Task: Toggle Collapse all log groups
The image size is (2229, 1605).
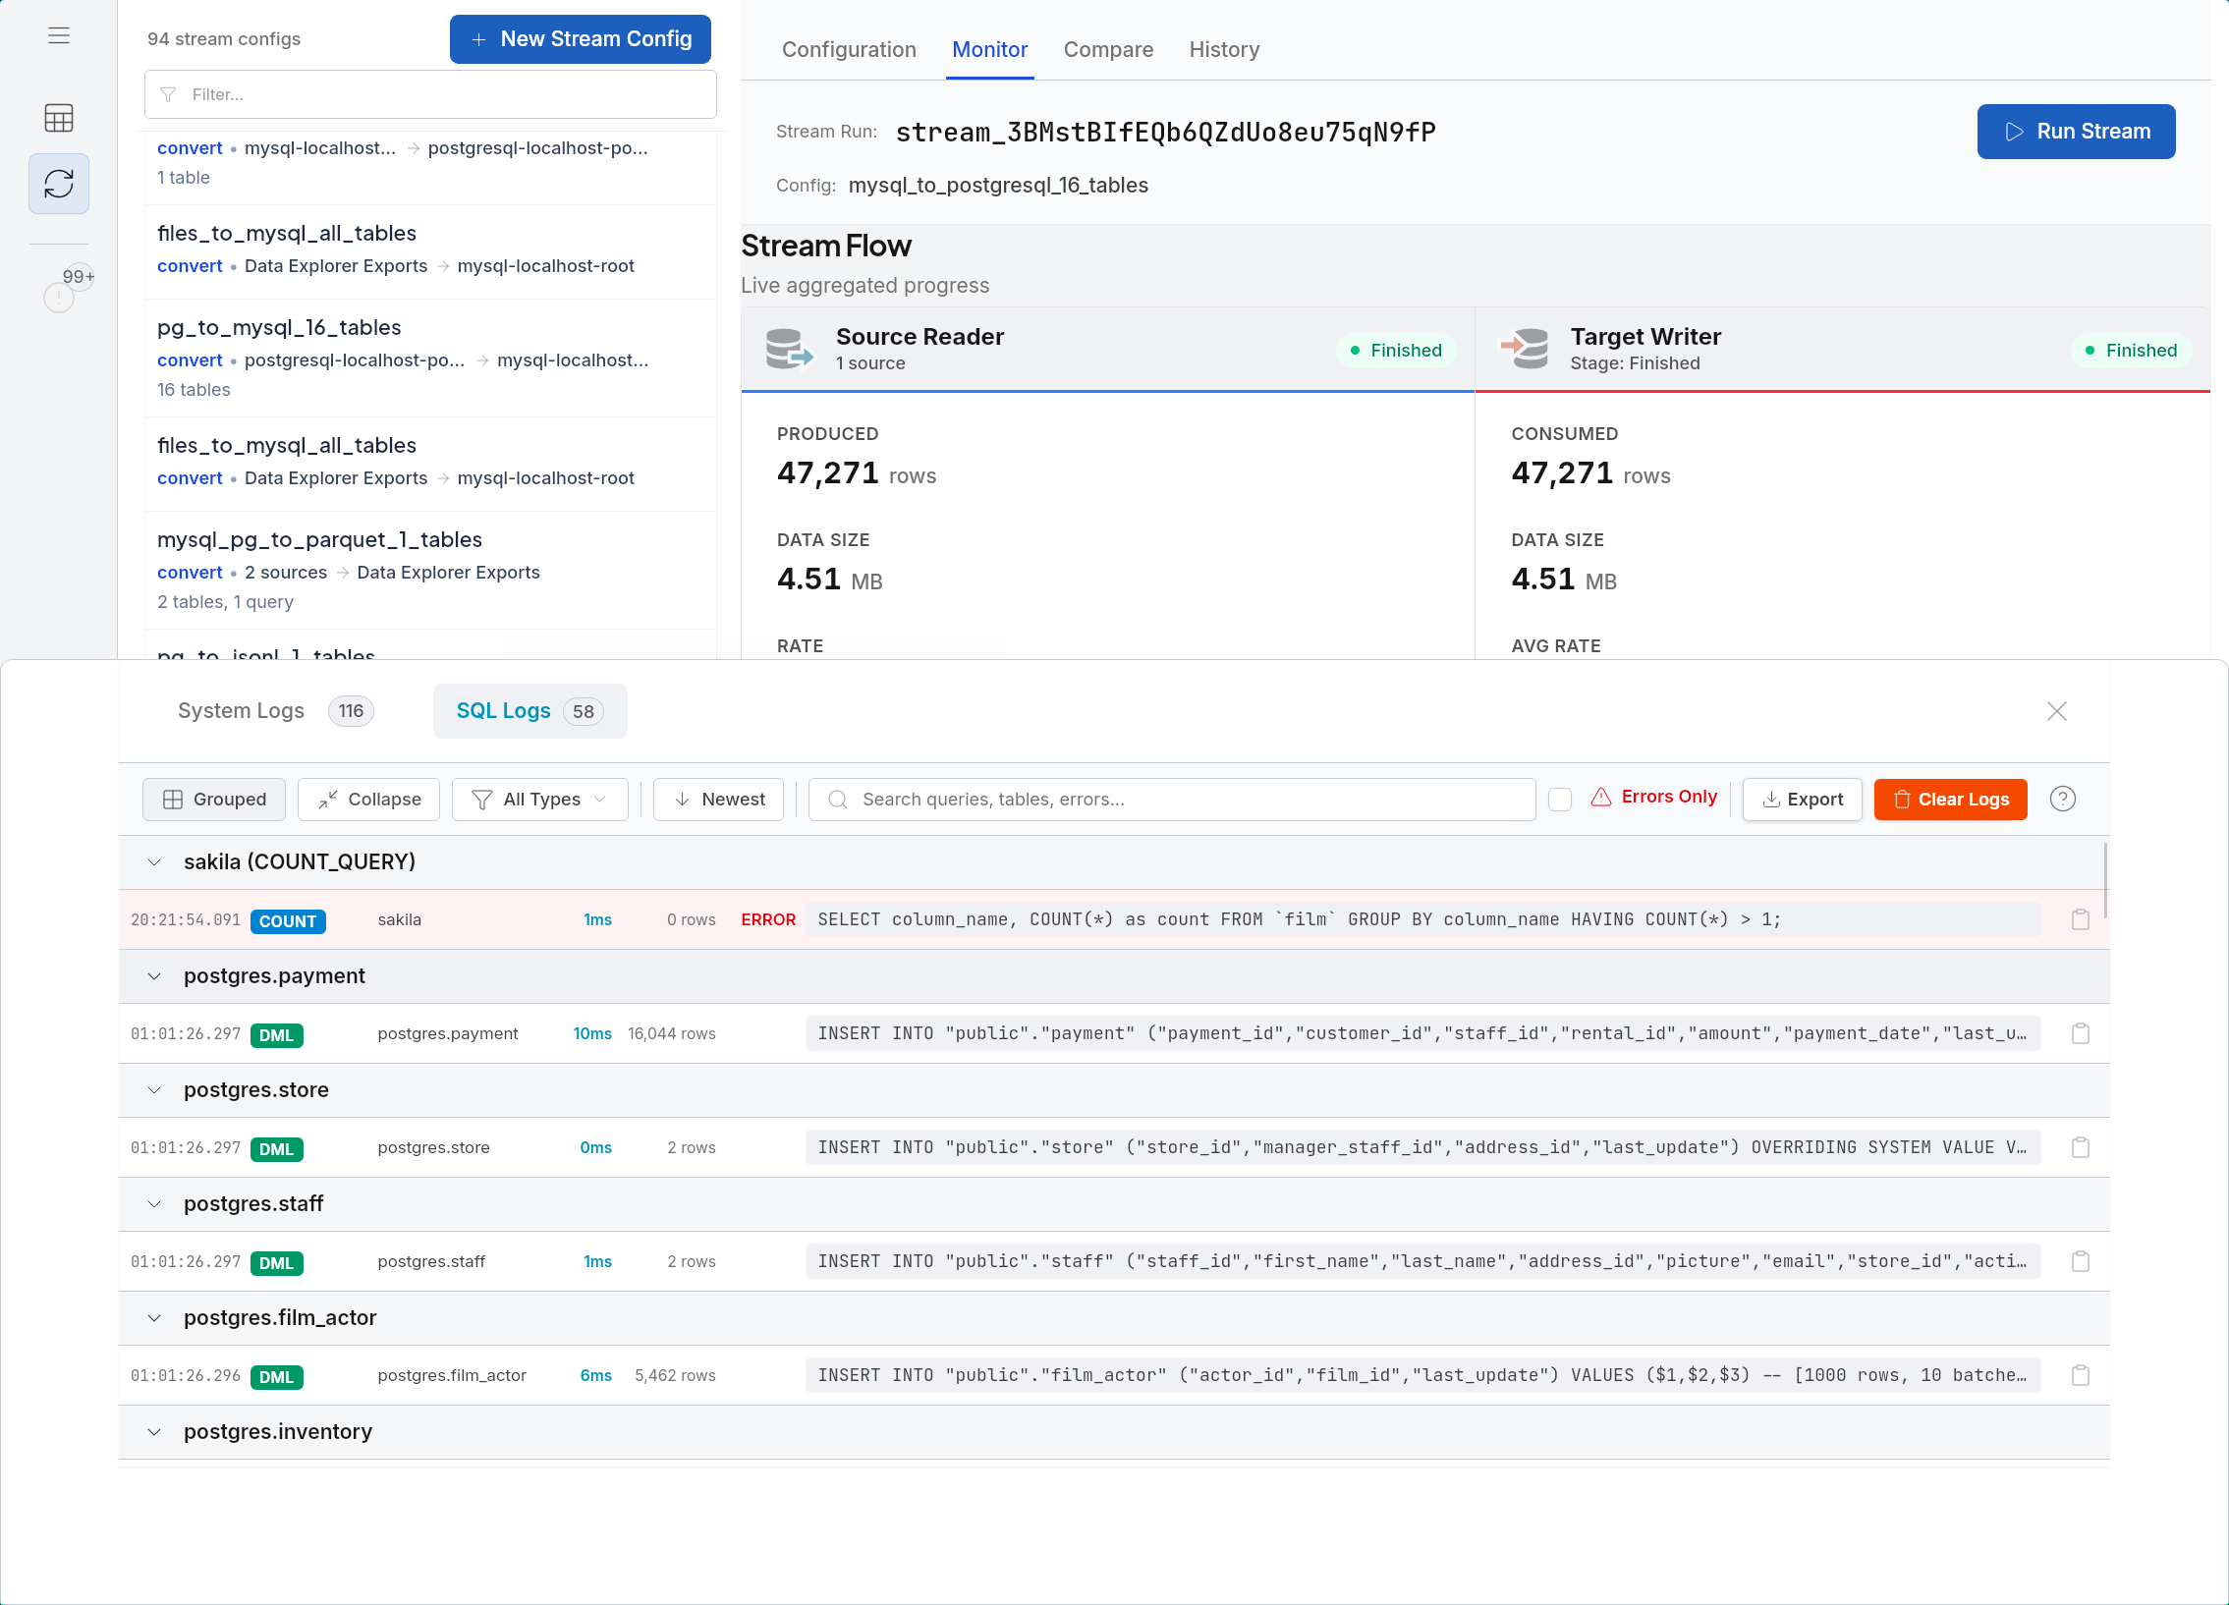Action: (368, 799)
